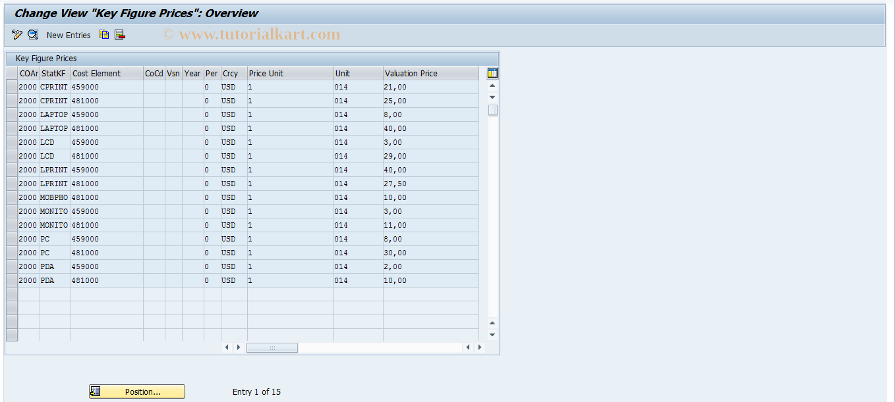This screenshot has width=895, height=402.
Task: Click left arrow beside horizontal scrollbar thumb
Action: 238,347
